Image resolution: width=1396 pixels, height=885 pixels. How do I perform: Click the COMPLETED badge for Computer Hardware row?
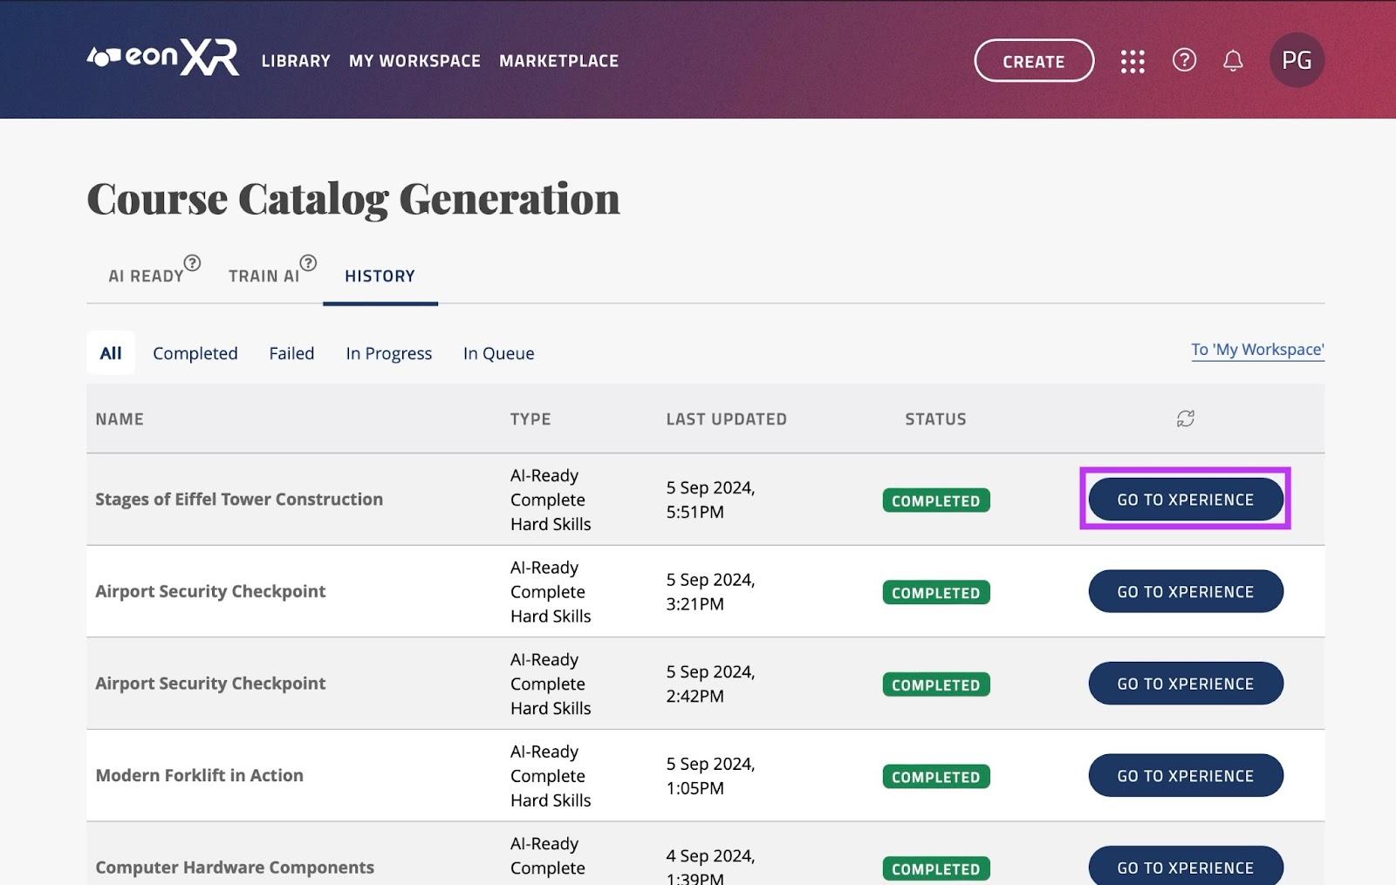tap(936, 868)
